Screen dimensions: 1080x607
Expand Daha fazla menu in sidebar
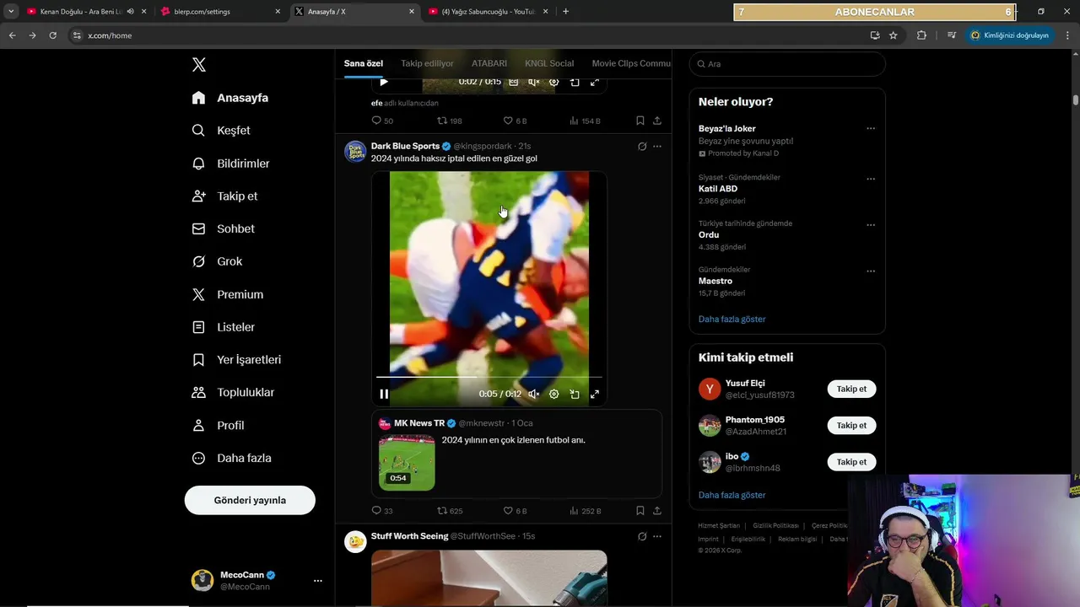(x=232, y=458)
